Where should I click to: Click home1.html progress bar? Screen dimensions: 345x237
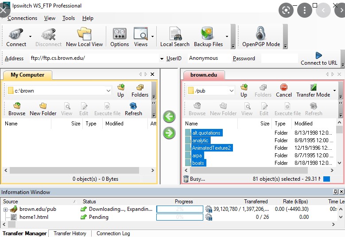pos(180,217)
